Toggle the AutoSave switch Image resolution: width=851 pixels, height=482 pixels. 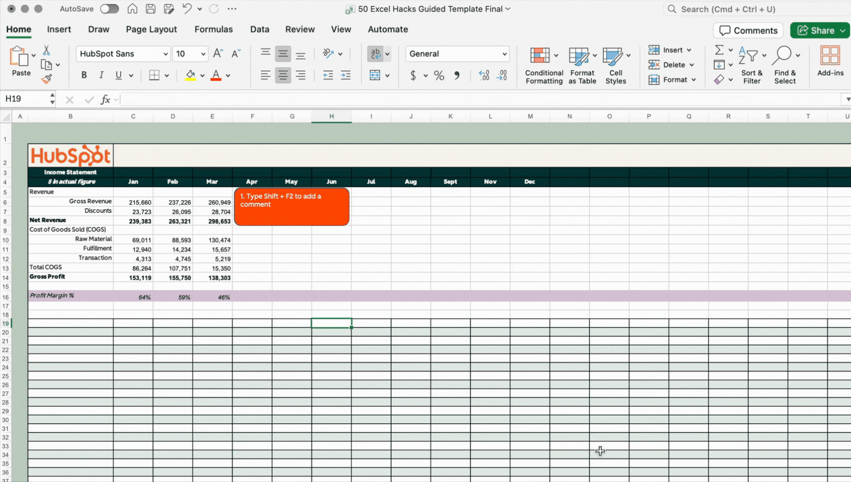coord(109,9)
